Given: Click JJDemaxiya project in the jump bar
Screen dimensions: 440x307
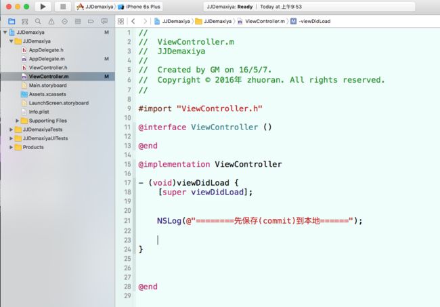Looking at the screenshot, I should tap(173, 21).
